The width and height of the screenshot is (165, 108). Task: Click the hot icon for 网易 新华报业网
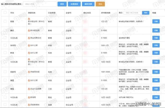(29, 19)
